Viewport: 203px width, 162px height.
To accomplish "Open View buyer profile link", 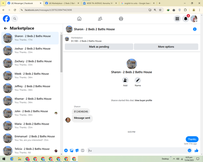I will [143, 100].
